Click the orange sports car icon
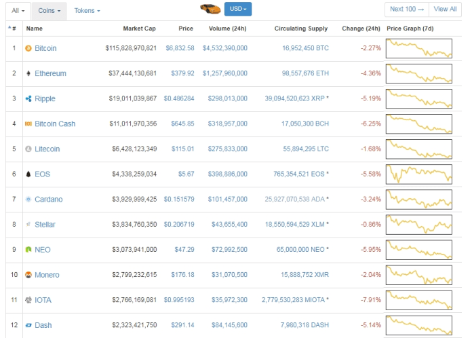The width and height of the screenshot is (472, 338). tap(210, 10)
